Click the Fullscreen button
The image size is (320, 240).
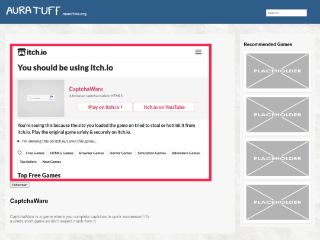[x=20, y=185]
